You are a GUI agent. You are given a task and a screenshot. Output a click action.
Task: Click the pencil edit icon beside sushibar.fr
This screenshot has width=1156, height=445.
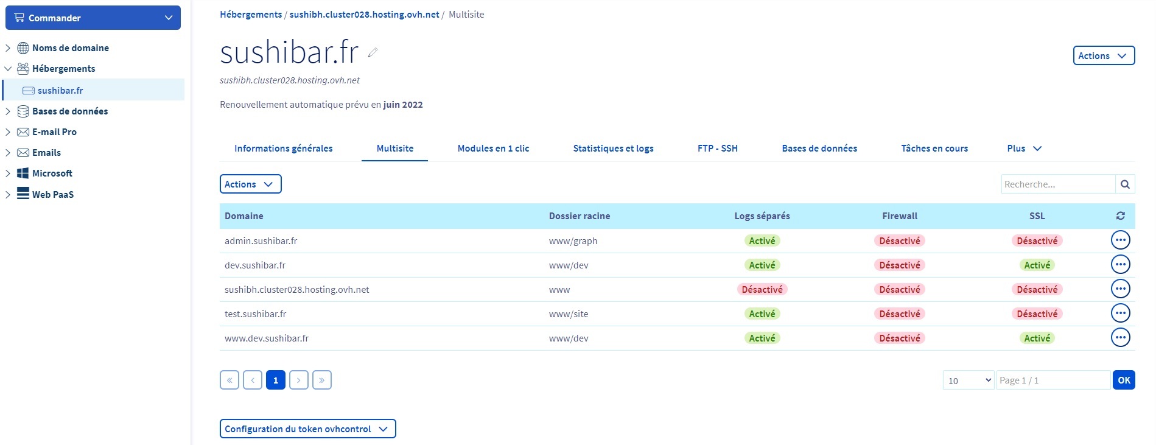[373, 53]
